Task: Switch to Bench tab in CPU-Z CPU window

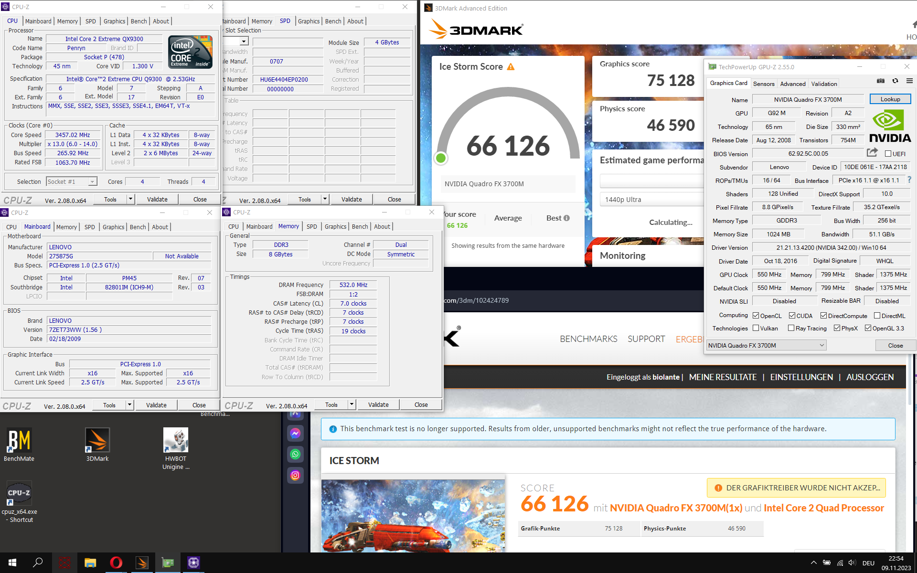Action: [139, 21]
